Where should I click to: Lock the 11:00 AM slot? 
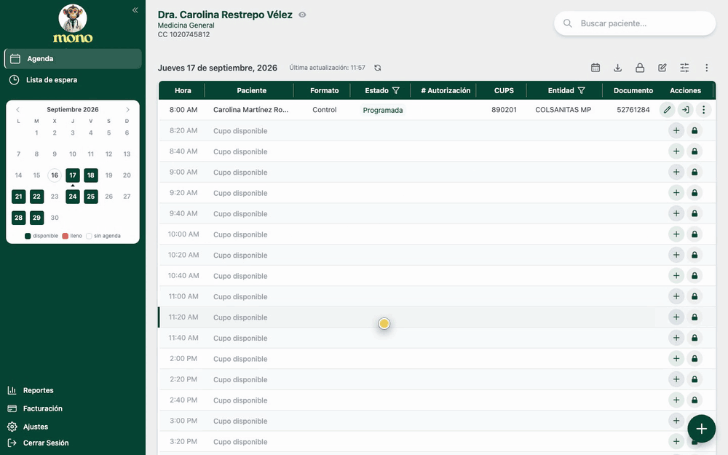click(695, 296)
